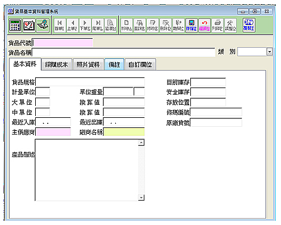The image size is (281, 225).
Task: Open the browse records magnifier icon
Action: 110,25
